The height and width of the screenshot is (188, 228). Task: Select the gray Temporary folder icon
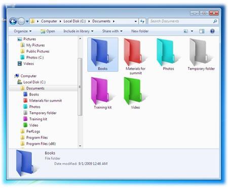[201, 54]
